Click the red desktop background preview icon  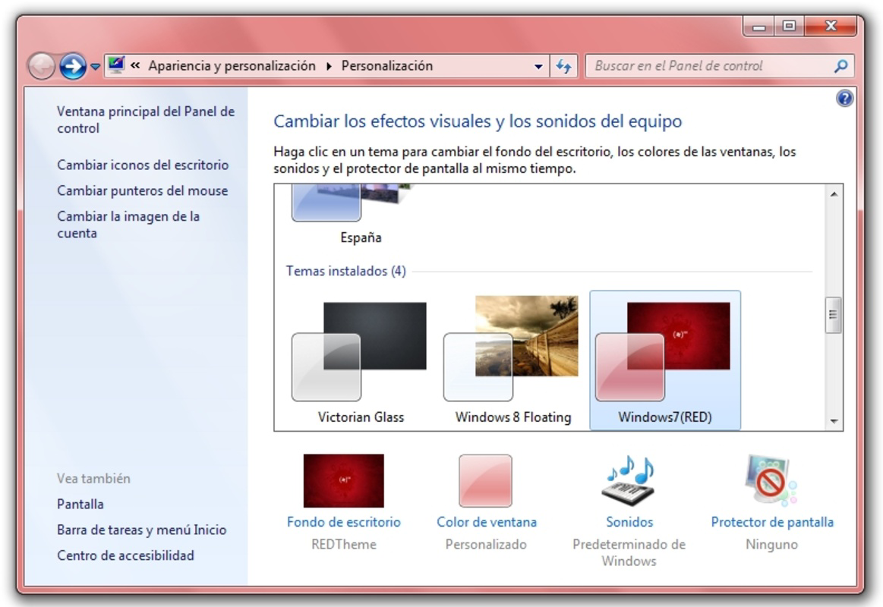coord(343,481)
